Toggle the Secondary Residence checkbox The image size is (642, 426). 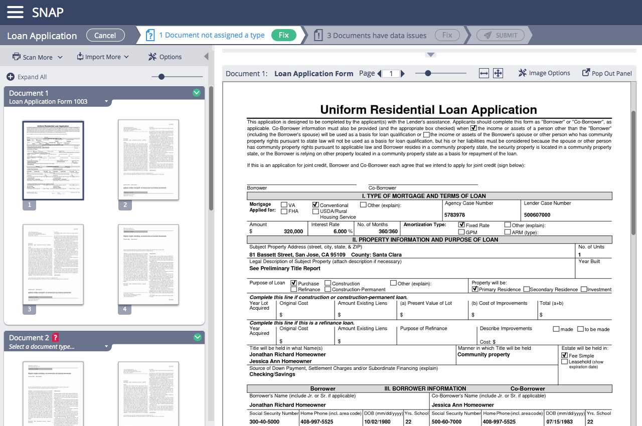click(527, 289)
